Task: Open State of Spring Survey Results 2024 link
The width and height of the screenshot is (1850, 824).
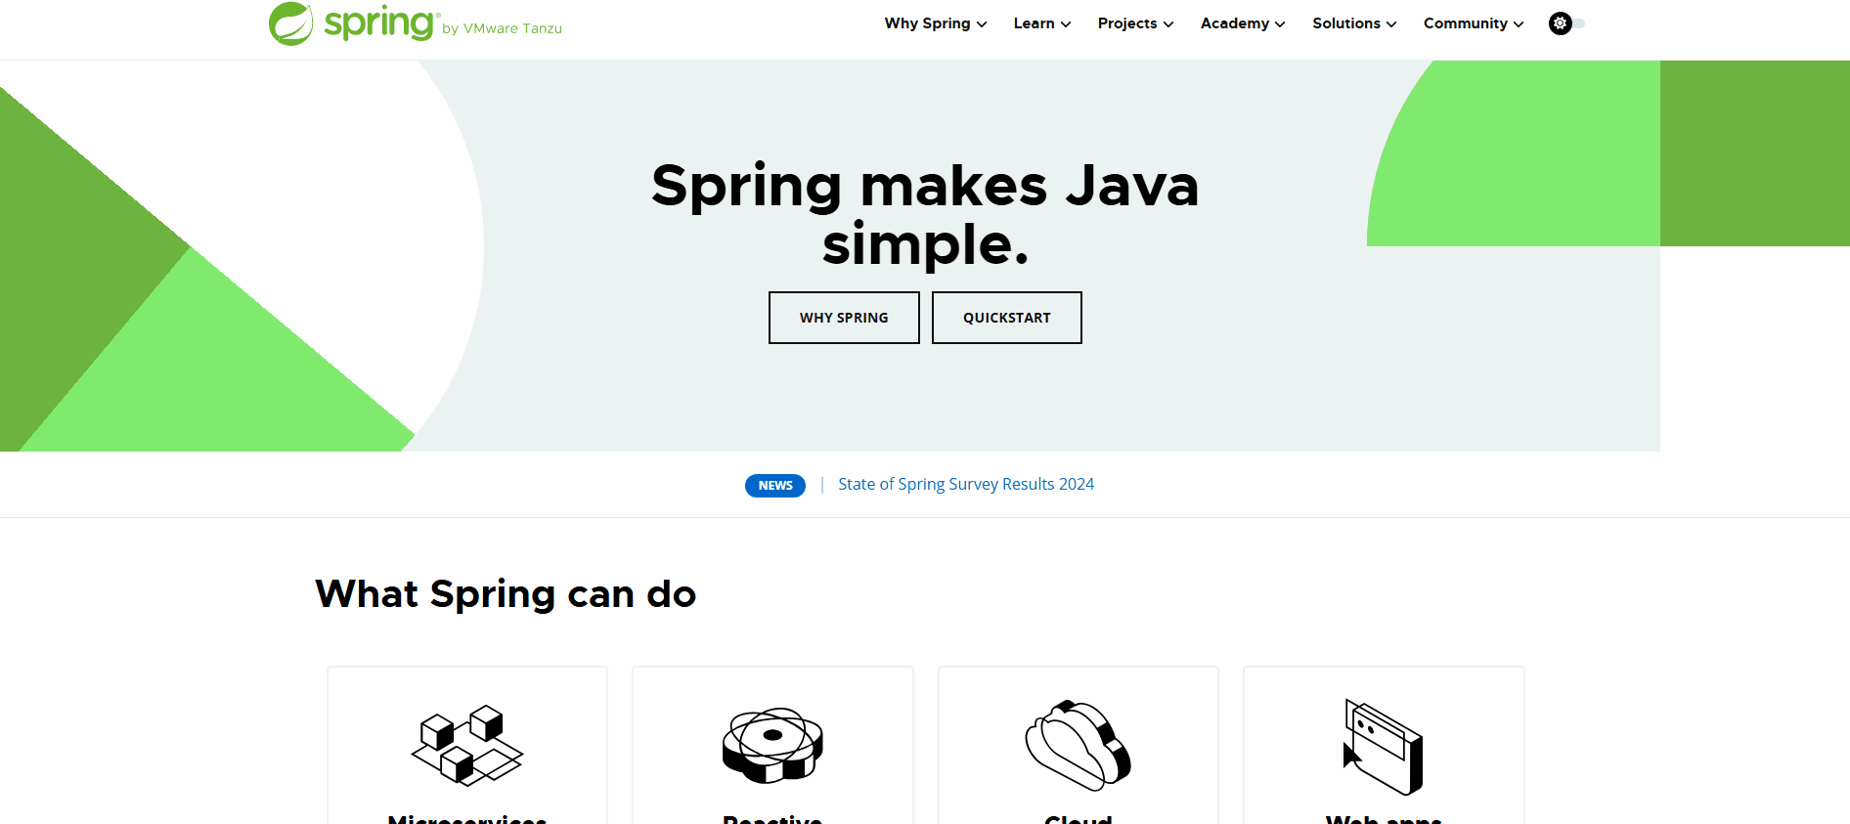Action: pos(966,484)
